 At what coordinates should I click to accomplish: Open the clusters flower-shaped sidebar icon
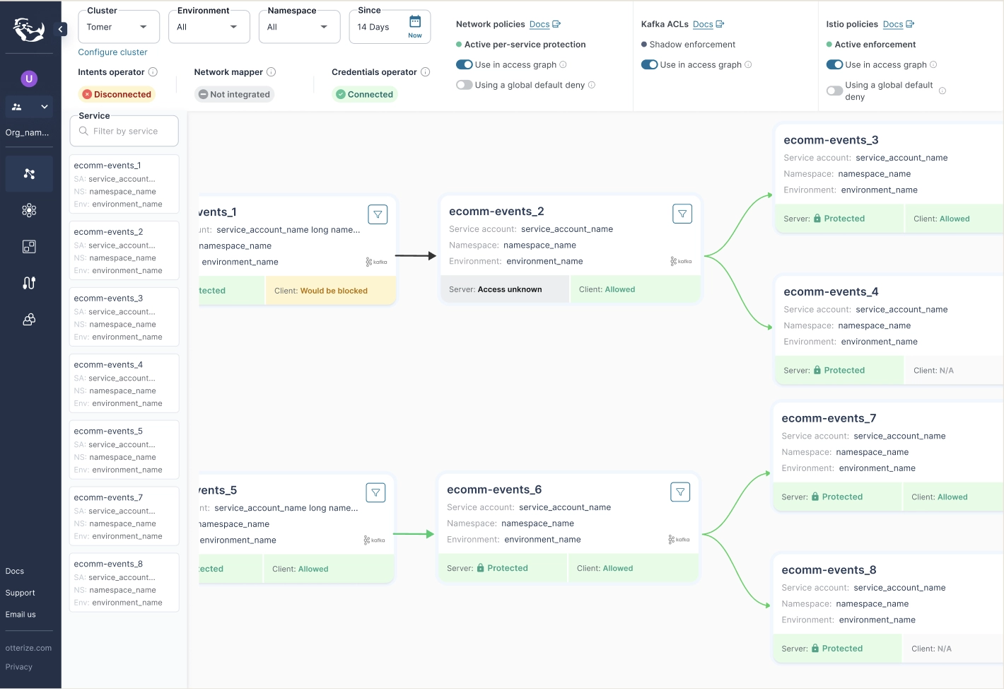[29, 210]
